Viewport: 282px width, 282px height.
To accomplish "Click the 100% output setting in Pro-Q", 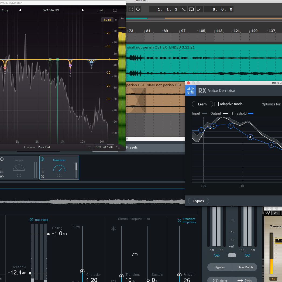I will coord(98,147).
